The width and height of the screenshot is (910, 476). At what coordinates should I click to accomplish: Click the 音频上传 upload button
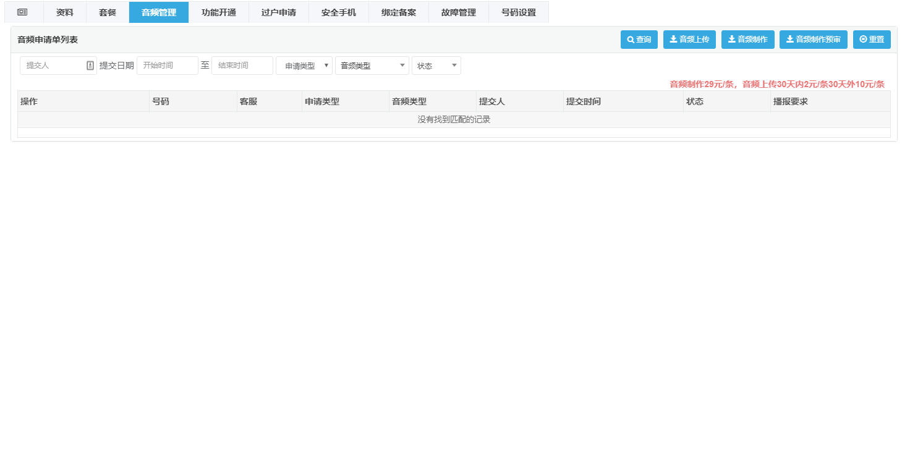[689, 40]
